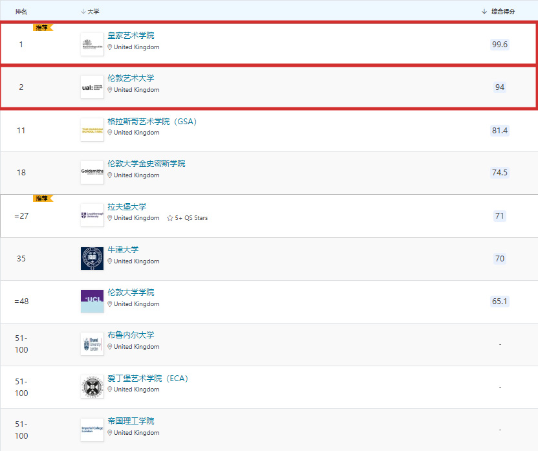538x451 pixels.
Task: Click rank 51-100 in the 布鲁内尔大学 row
Action: pos(21,344)
